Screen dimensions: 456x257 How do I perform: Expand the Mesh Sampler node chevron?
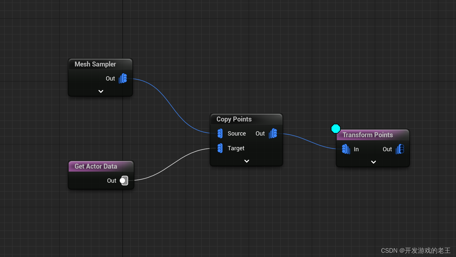click(x=101, y=91)
